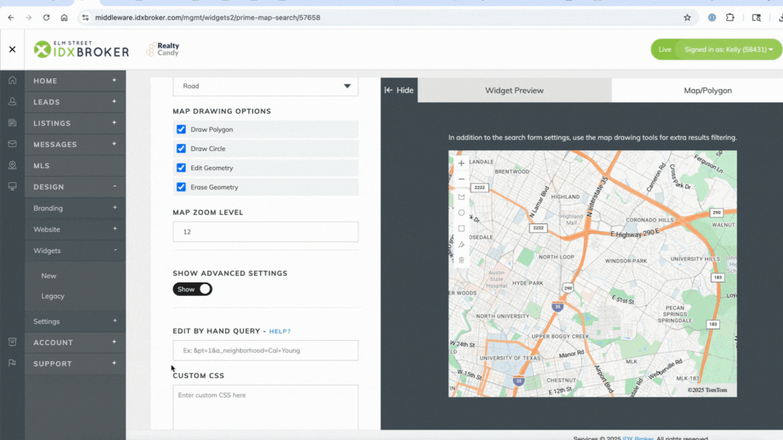Click the IDX Broker footer link
The height and width of the screenshot is (440, 783).
click(638, 438)
